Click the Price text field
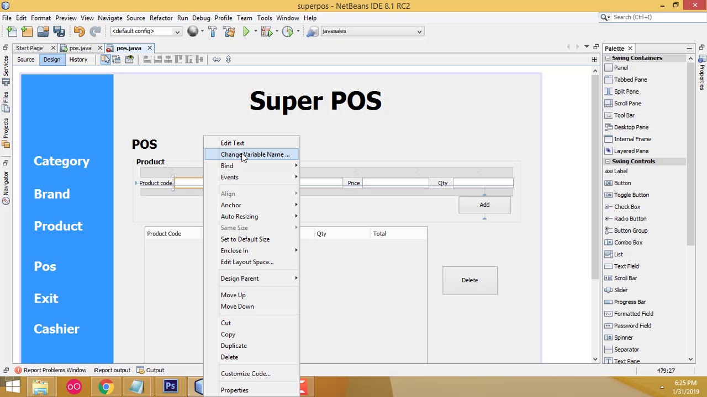This screenshot has width=707, height=397. 395,183
